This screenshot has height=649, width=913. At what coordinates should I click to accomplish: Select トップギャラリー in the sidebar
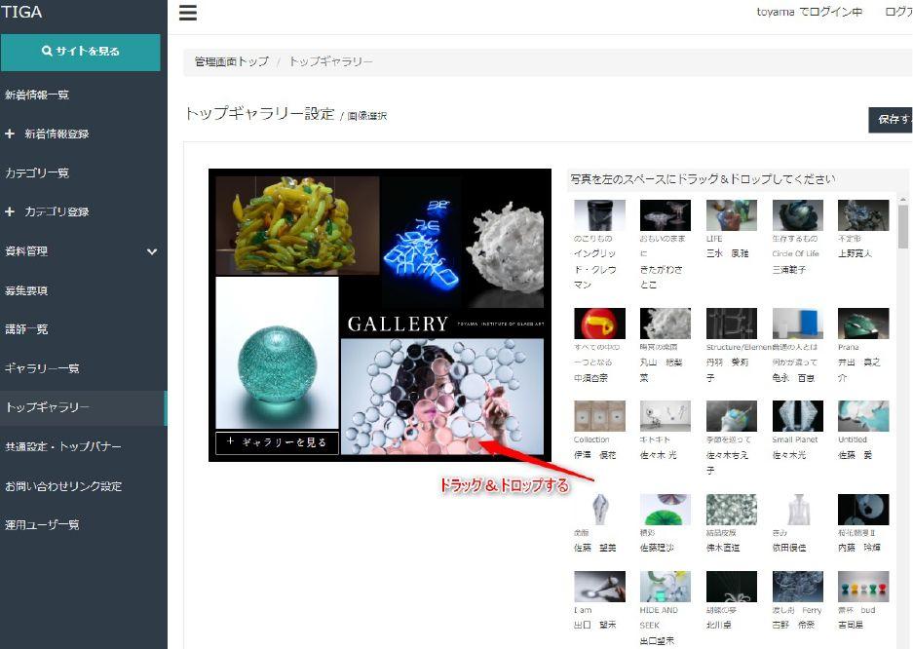click(83, 407)
